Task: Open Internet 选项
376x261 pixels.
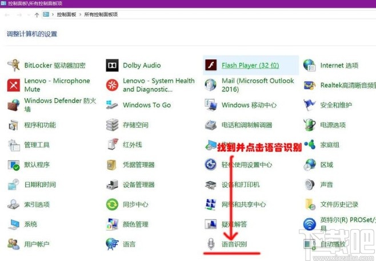Action: pos(339,66)
